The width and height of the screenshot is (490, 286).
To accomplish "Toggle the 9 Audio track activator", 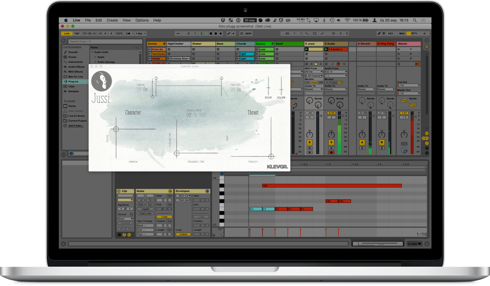I will 331,142.
